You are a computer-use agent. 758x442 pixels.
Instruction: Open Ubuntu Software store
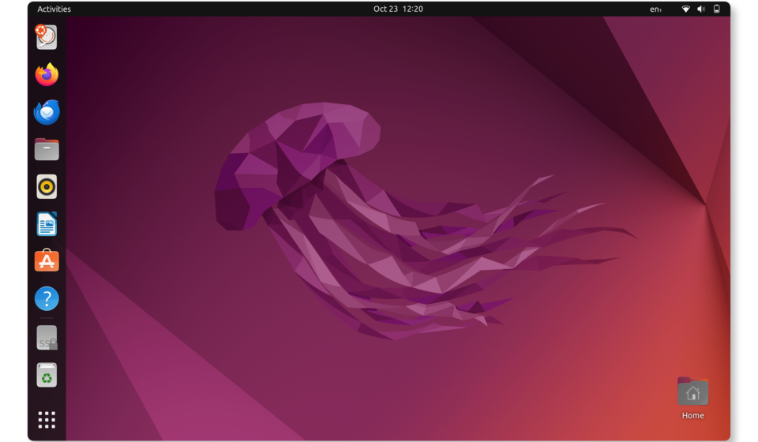[x=47, y=261]
